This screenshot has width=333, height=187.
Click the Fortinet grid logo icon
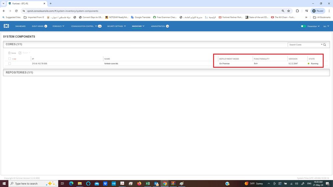pos(6,26)
